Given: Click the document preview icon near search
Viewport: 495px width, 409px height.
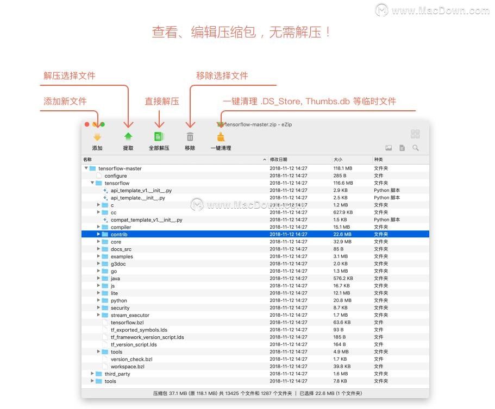Looking at the screenshot, I should (x=402, y=148).
